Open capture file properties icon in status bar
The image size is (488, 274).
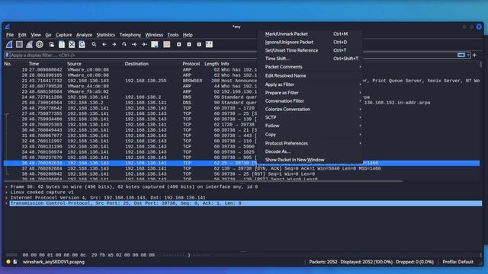[15, 262]
